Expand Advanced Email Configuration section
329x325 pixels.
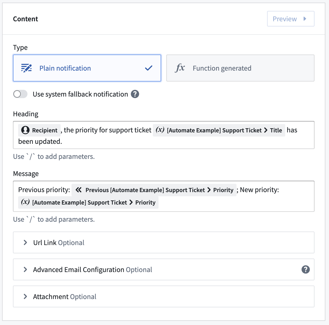click(x=164, y=269)
